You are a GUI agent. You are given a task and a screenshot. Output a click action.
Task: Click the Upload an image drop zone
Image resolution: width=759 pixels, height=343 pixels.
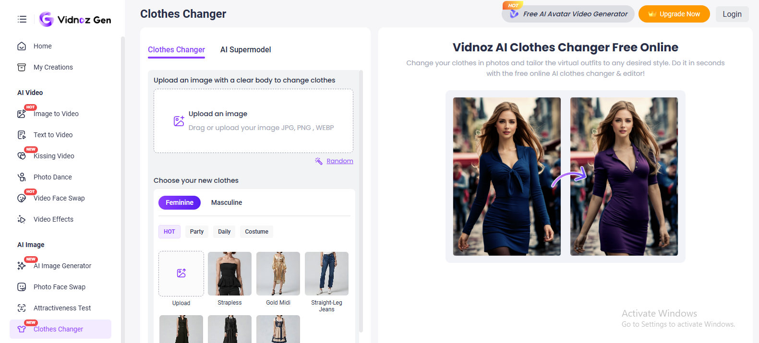point(253,121)
